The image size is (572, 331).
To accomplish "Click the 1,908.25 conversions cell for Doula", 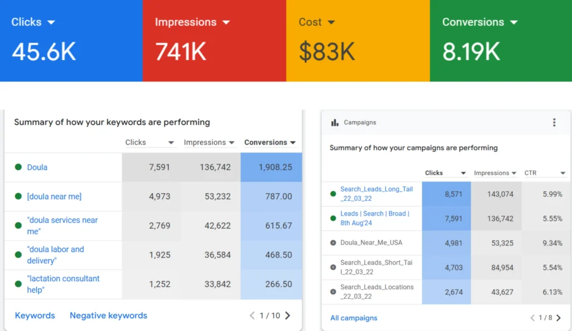I will coord(271,167).
